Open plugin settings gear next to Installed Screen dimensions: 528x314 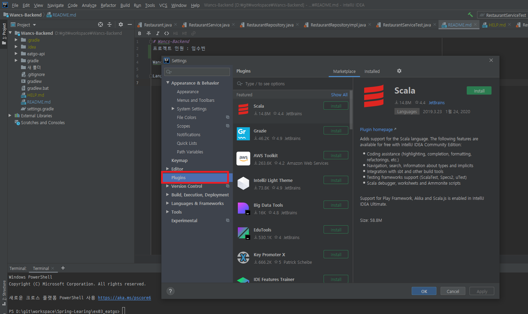click(x=399, y=71)
